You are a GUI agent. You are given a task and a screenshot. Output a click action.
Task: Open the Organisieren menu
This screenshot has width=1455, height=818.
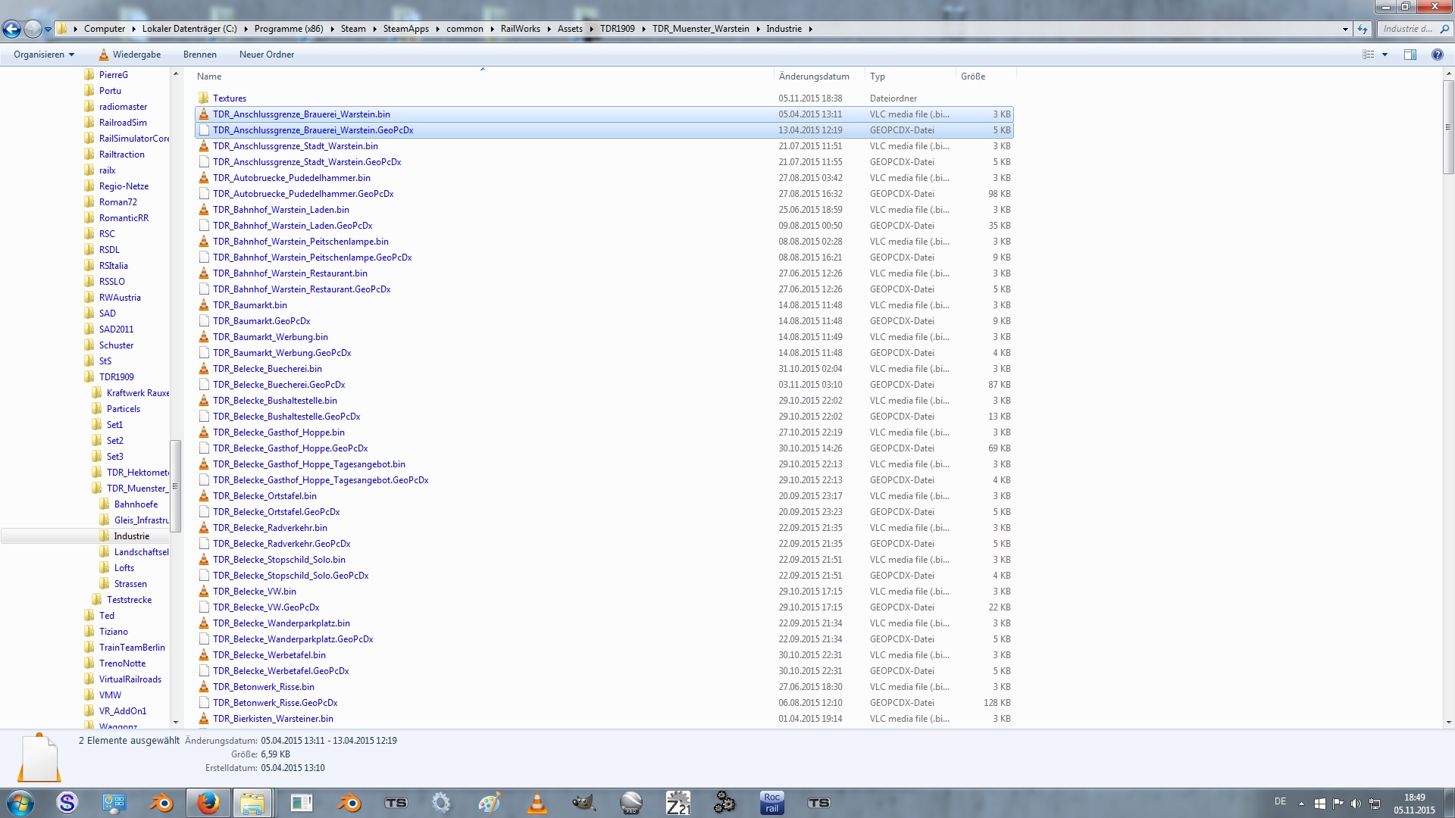[x=44, y=55]
